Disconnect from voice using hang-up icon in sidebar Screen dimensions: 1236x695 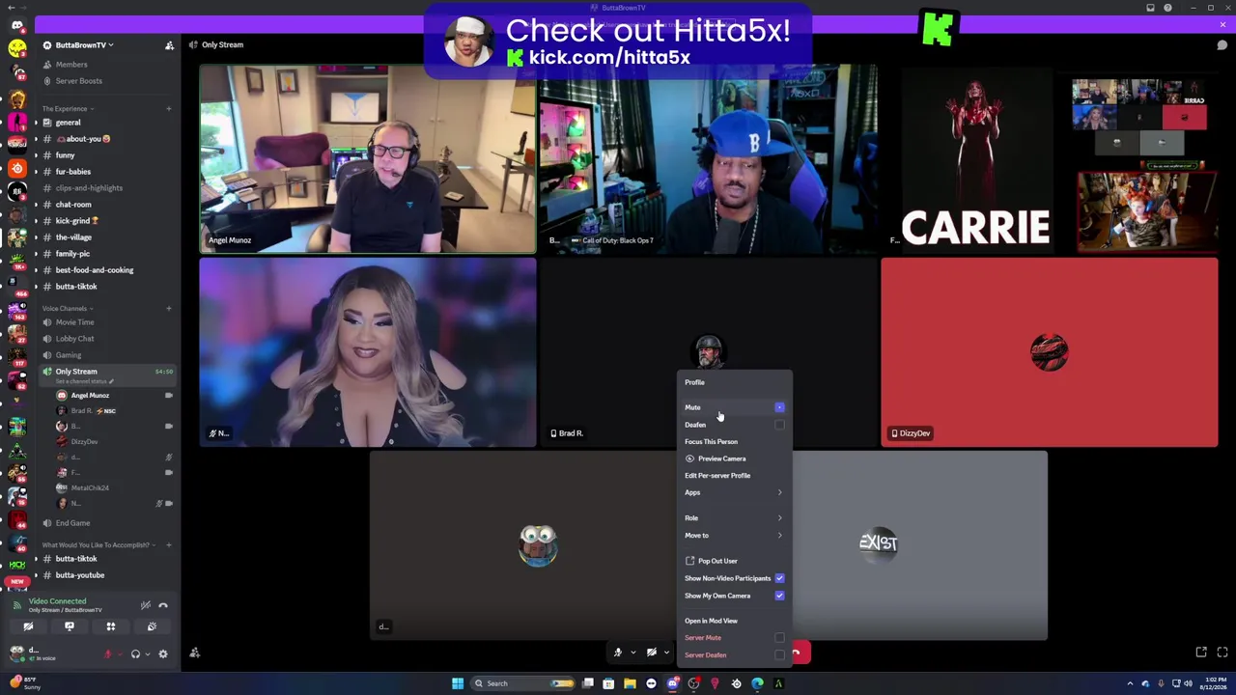pyautogui.click(x=163, y=605)
